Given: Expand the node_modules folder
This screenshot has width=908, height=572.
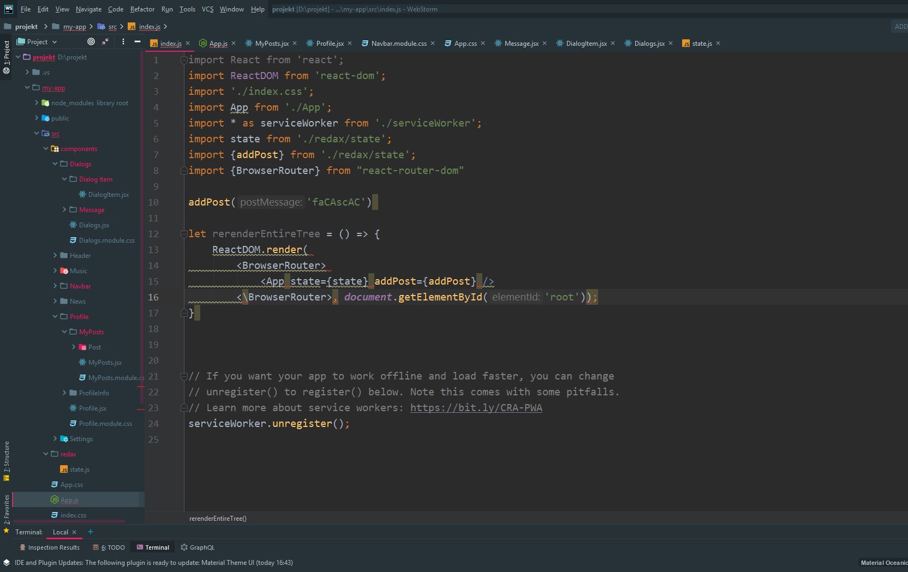Looking at the screenshot, I should (x=37, y=103).
